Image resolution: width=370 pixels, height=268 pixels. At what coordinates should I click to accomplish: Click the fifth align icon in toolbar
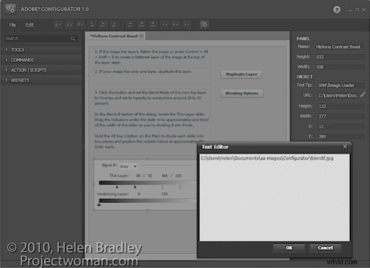pos(103,25)
